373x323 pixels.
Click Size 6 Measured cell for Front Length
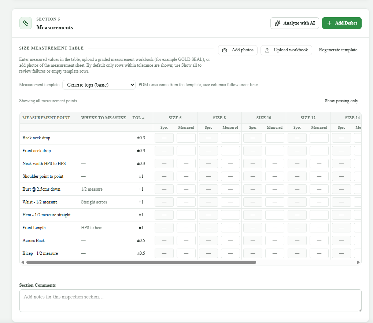(186, 228)
